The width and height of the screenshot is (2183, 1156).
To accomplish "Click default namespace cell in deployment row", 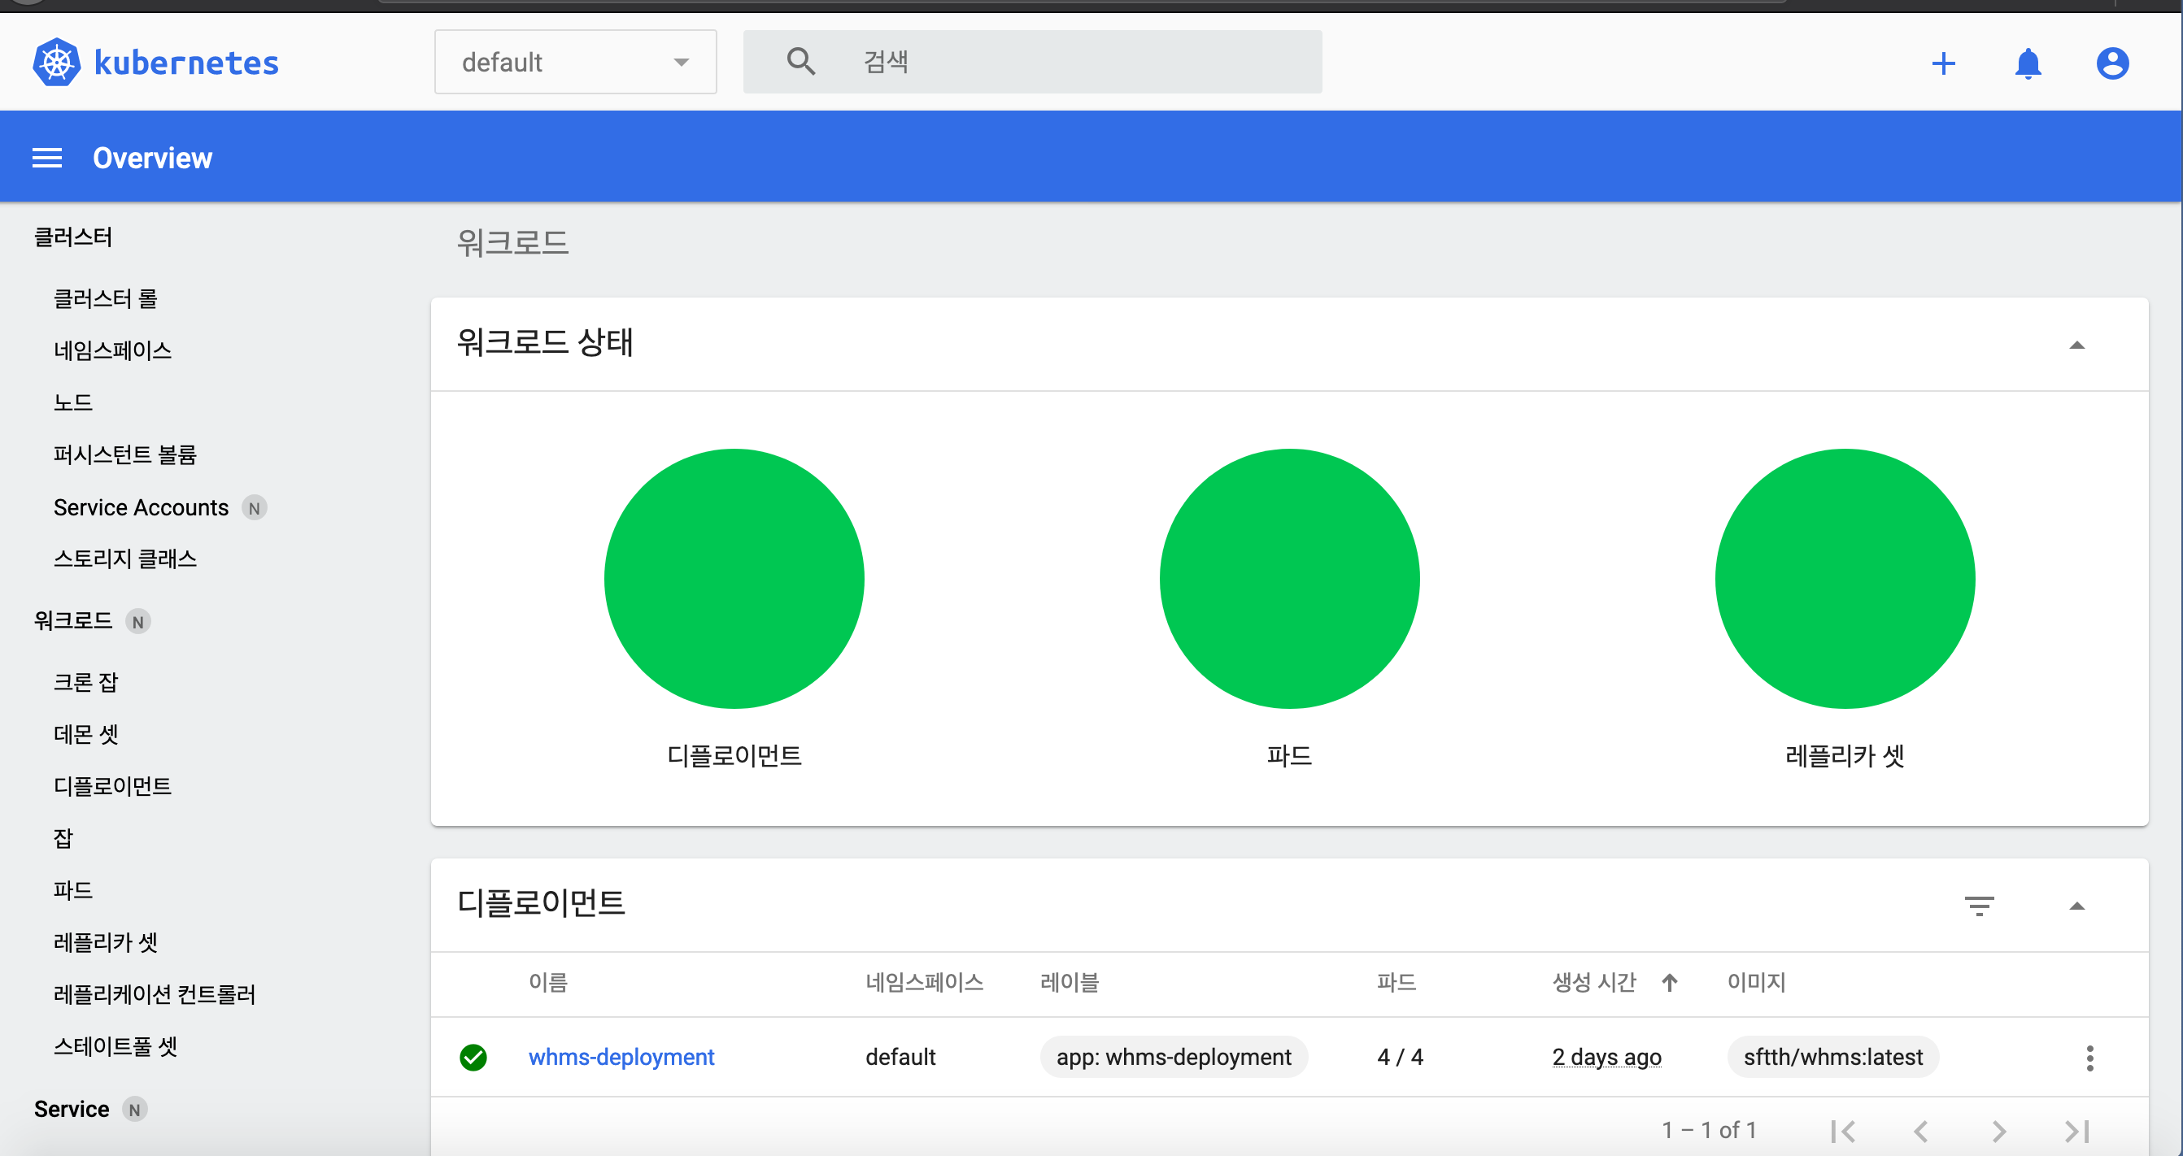I will pyautogui.click(x=900, y=1057).
